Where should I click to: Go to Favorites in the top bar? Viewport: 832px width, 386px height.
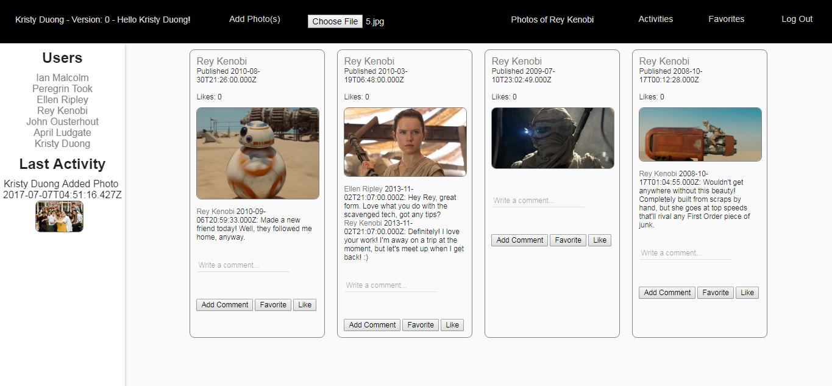[x=726, y=19]
